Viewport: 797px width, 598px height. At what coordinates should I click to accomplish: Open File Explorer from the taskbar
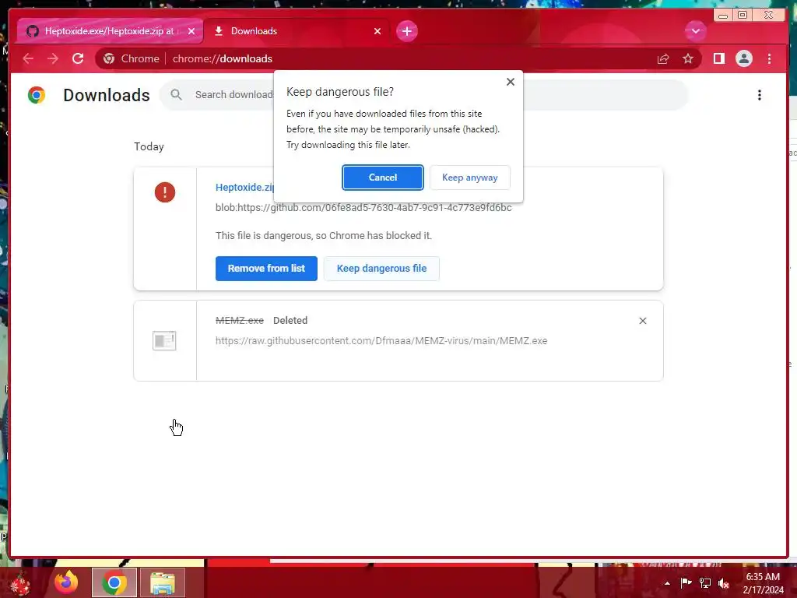163,582
